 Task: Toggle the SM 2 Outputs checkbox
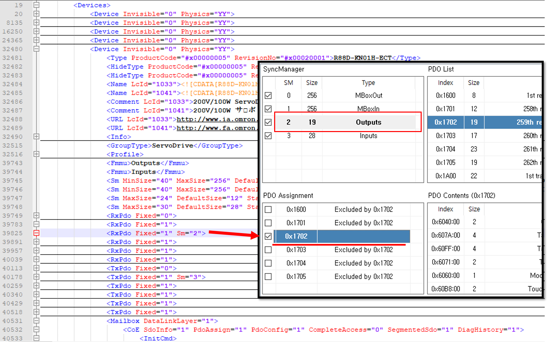click(x=268, y=122)
